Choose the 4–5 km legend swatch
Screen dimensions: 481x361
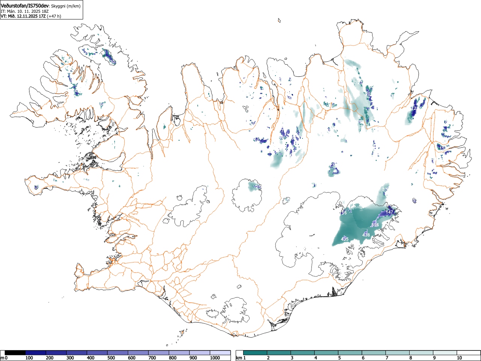click(x=326, y=353)
